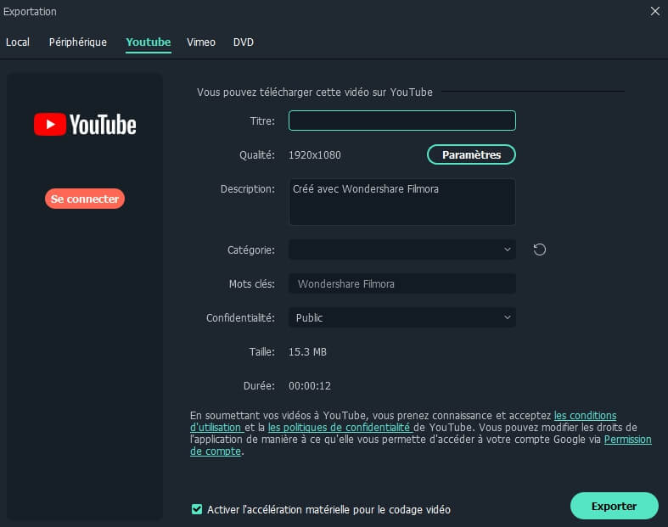This screenshot has height=527, width=668.
Task: Select the 1920x1080 quality value
Action: (x=315, y=155)
